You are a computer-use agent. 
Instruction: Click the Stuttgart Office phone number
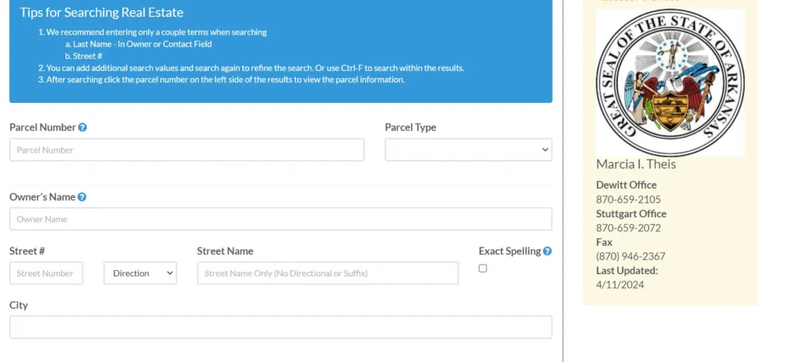(x=628, y=228)
